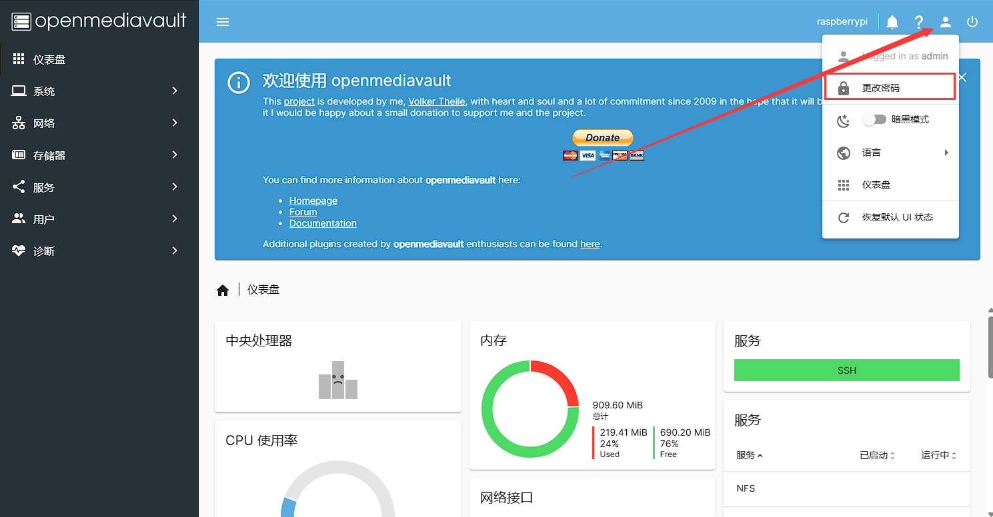Viewport: 993px width, 517px height.
Task: Select 恢复默认 UI 状态 menu item
Action: (x=890, y=217)
